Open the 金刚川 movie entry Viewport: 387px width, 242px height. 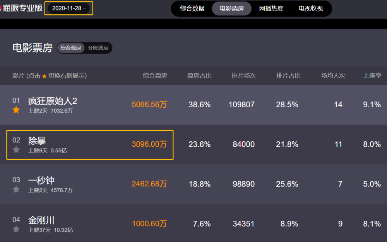click(41, 220)
